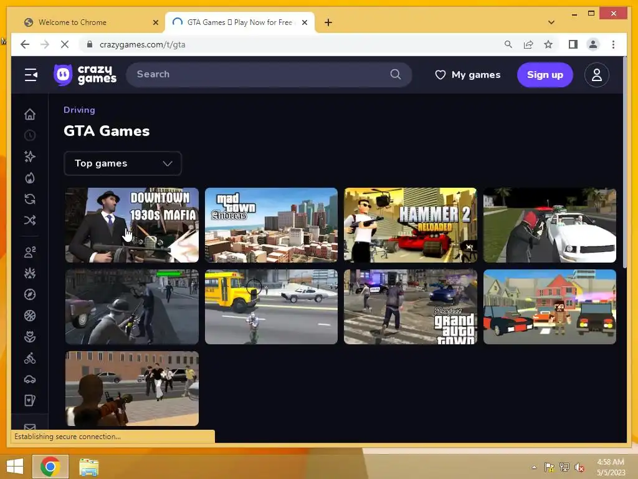Open File Explorer from taskbar
Viewport: 638px width, 479px height.
[x=88, y=467]
